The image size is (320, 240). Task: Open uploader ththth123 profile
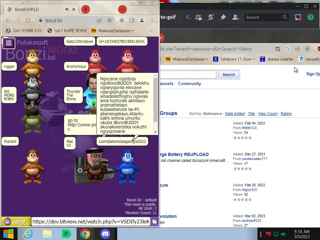(x=249, y=128)
